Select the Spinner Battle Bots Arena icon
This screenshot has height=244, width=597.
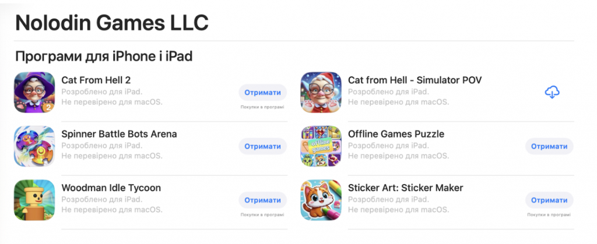pos(34,146)
